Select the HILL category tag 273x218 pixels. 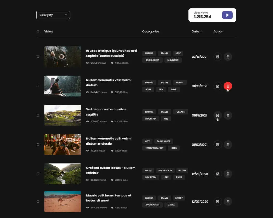pyautogui.click(x=166, y=119)
